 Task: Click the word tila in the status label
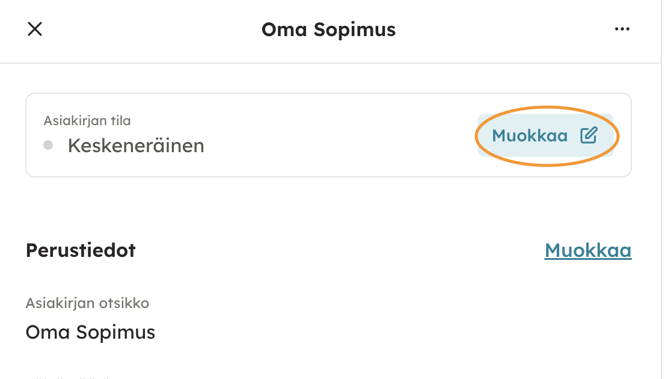pos(120,121)
